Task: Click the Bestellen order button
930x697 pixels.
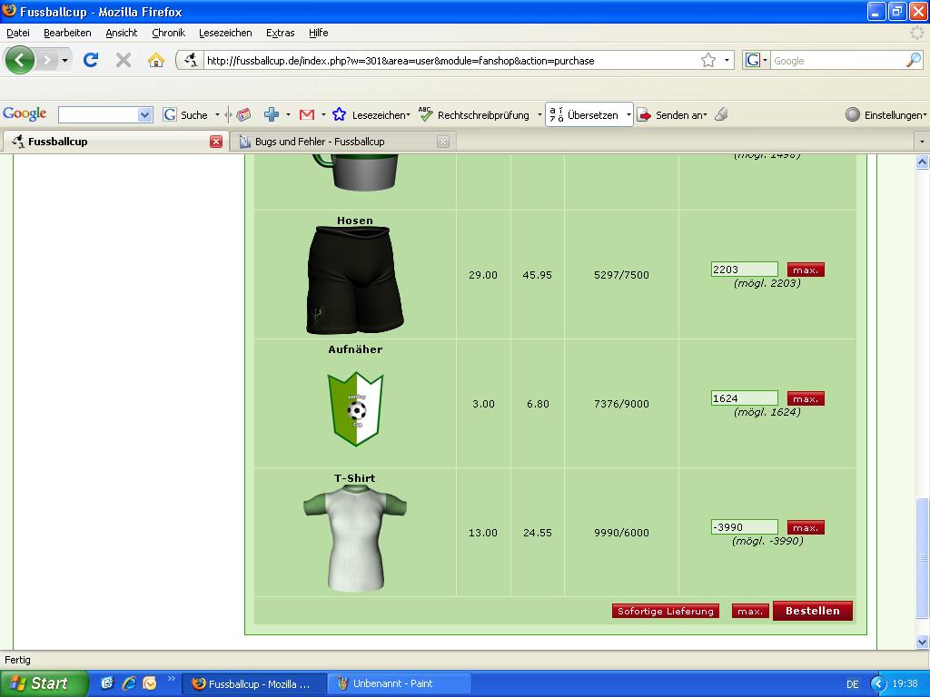Action: 812,611
